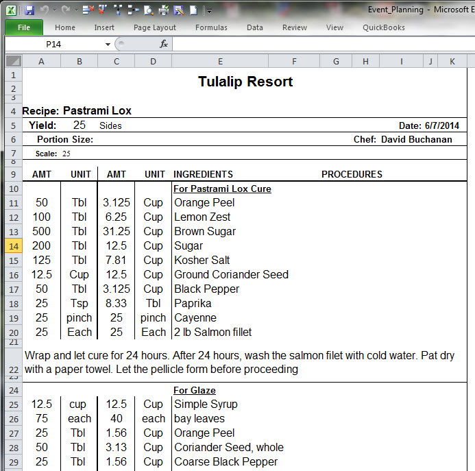Click the Tulalip Resort title cell
Viewport: 475px width, 471px height.
tap(245, 82)
